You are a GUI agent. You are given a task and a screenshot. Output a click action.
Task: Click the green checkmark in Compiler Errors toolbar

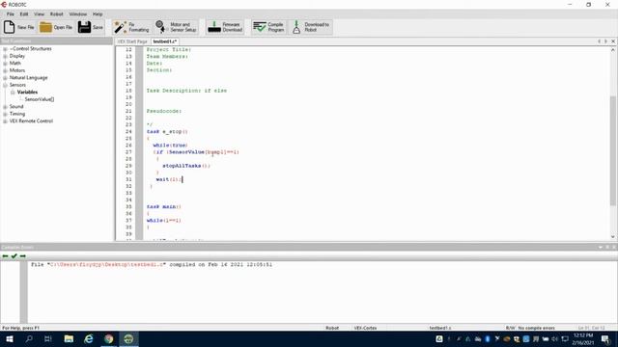[x=14, y=256]
